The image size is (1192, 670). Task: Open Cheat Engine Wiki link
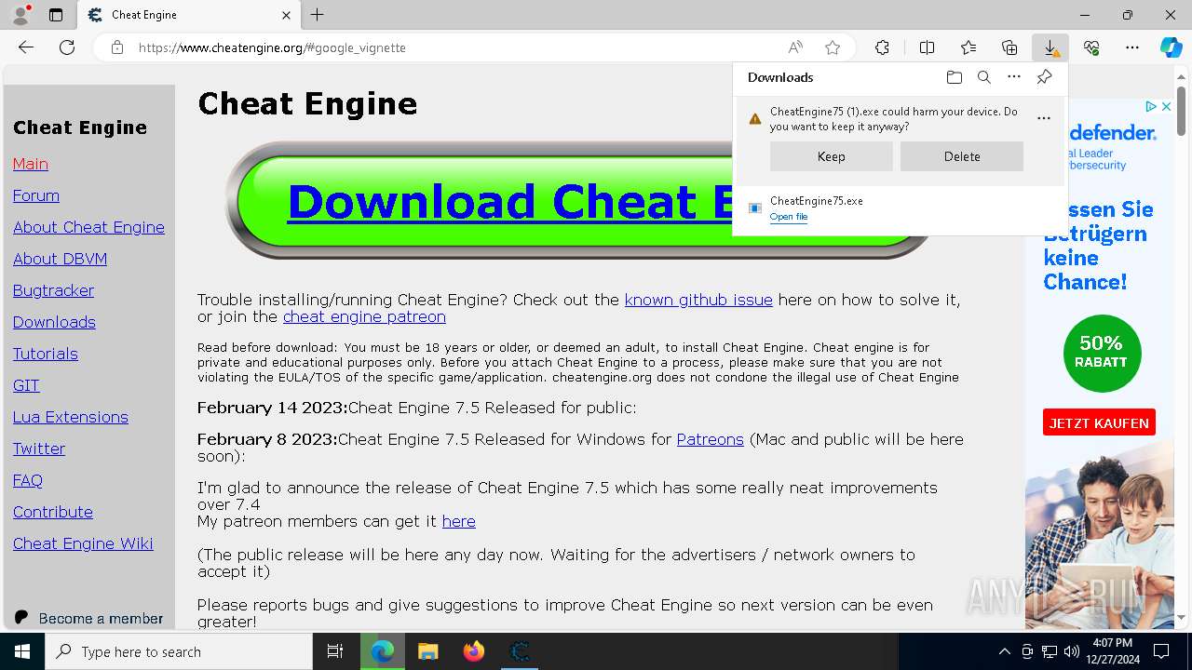tap(83, 543)
